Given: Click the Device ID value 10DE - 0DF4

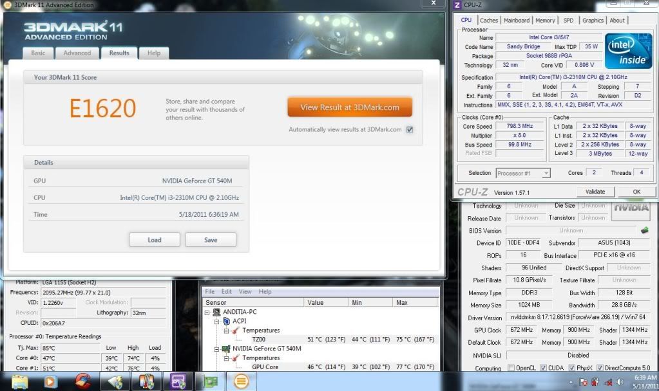Looking at the screenshot, I should click(x=524, y=243).
